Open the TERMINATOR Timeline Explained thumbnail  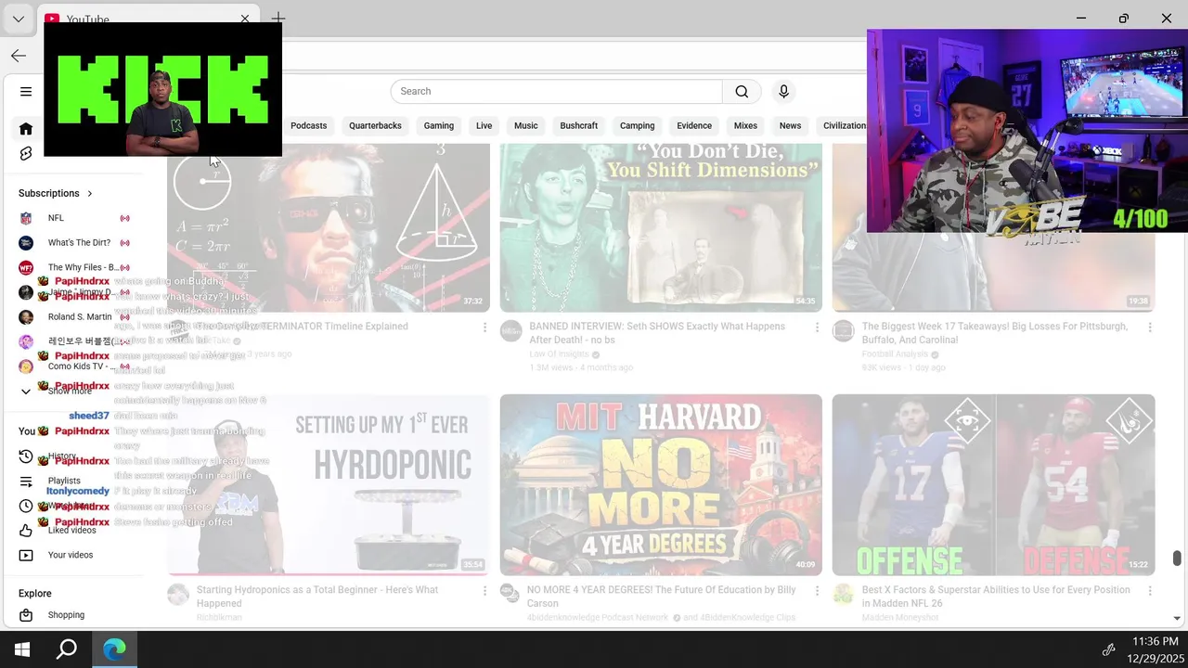(329, 227)
